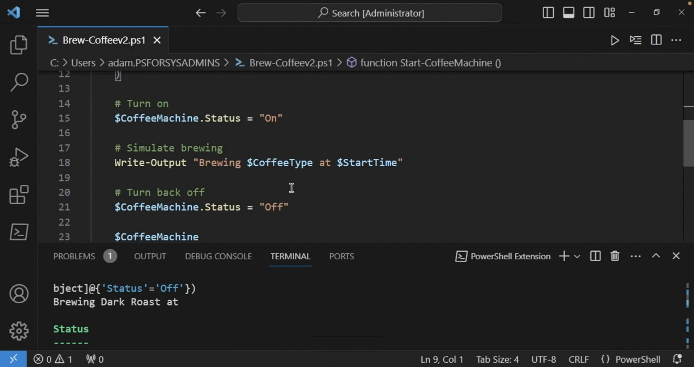Open the hamburger application menu
The height and width of the screenshot is (367, 694).
[42, 13]
